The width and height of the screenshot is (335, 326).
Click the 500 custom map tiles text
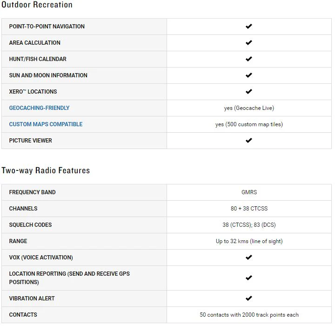click(x=252, y=124)
